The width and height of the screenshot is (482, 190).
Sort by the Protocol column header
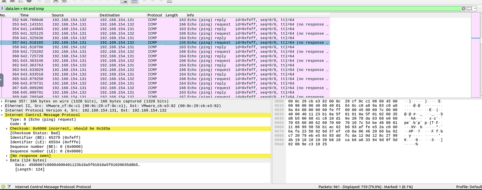pyautogui.click(x=156, y=15)
